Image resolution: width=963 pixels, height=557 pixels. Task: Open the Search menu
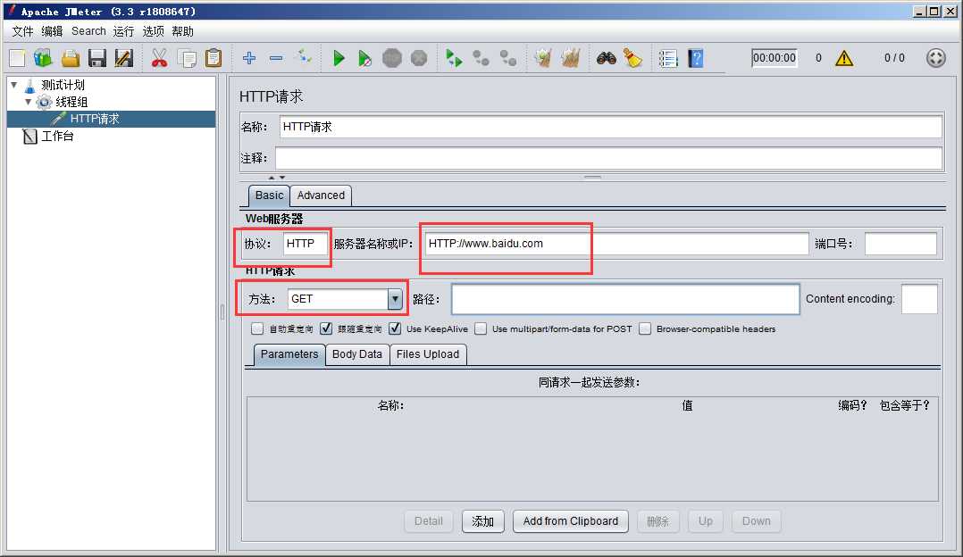coord(88,31)
